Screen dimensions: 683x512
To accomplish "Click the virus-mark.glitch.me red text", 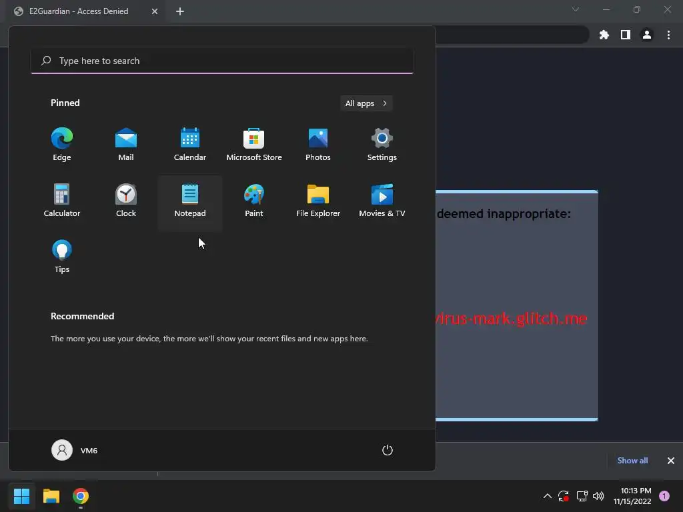I will pos(512,319).
